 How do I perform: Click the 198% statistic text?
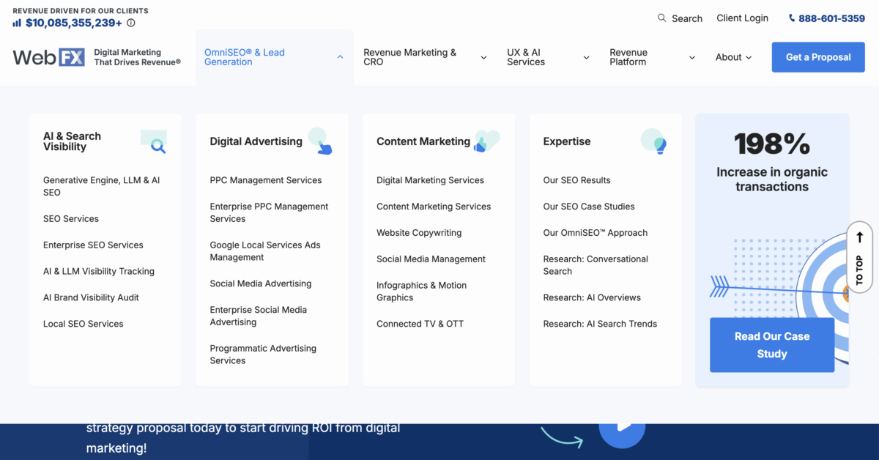772,144
